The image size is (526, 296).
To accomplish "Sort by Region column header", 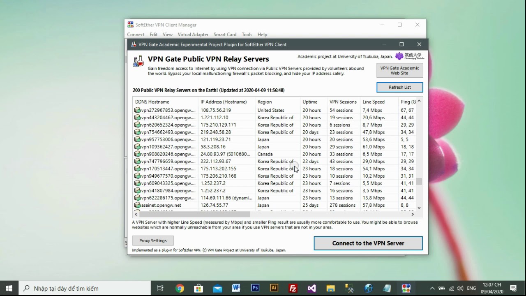I will 278,102.
